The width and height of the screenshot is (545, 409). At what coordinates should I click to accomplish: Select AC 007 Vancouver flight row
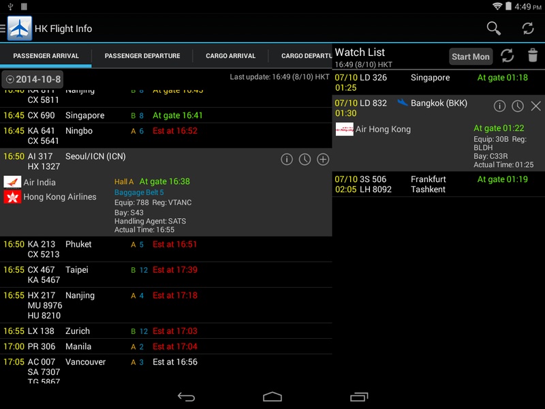[166, 369]
